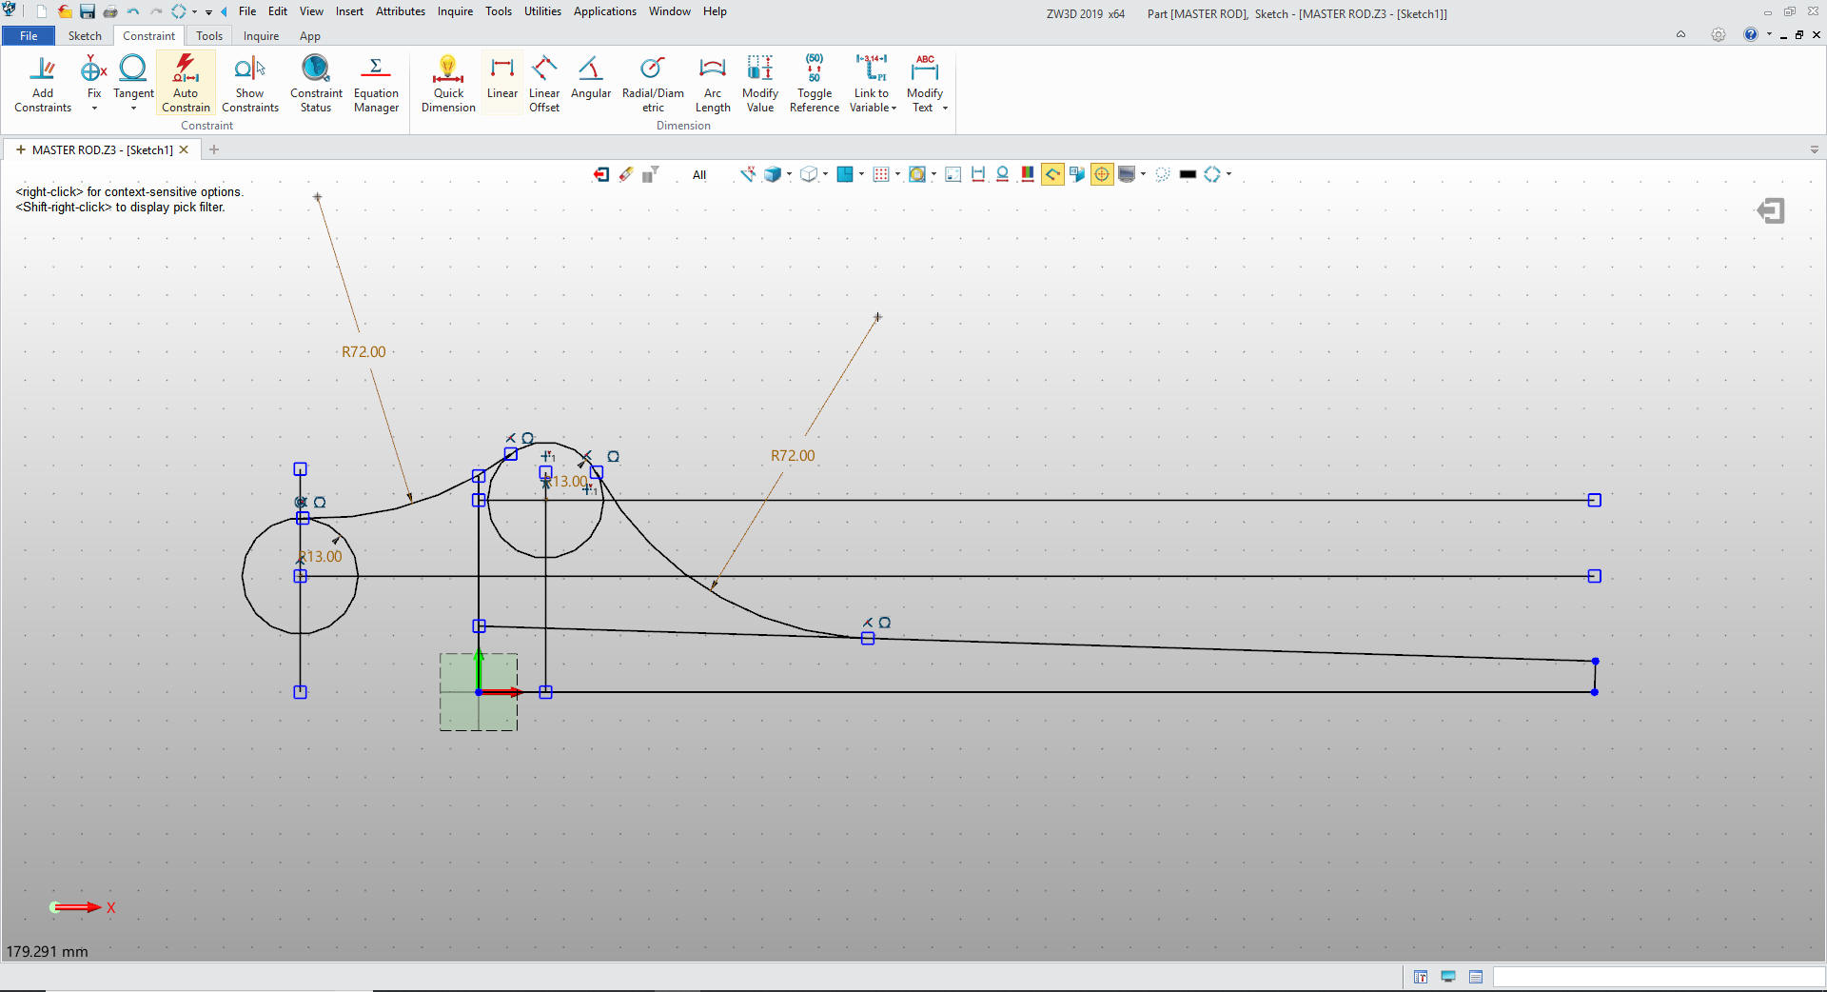Click the All pick filter
Image resolution: width=1827 pixels, height=992 pixels.
(x=699, y=175)
